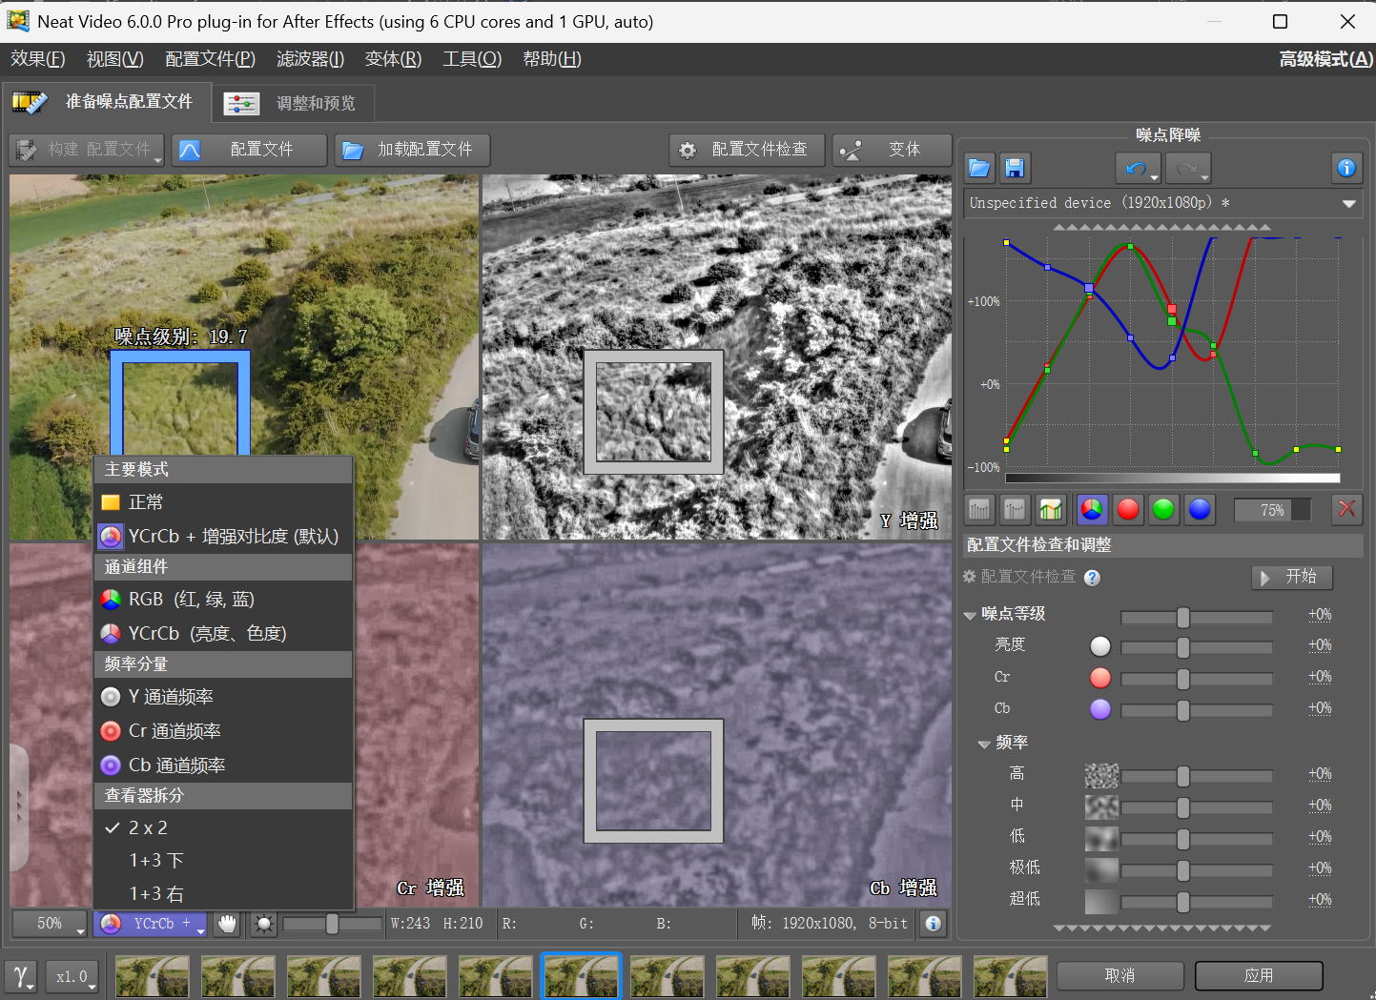Viewport: 1376px width, 1000px height.
Task: Open the 滤波器(I) menu
Action: (310, 59)
